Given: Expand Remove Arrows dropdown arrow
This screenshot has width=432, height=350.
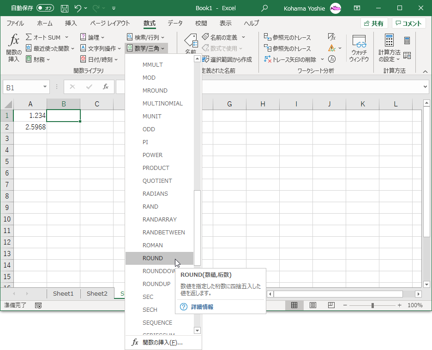Looking at the screenshot, I should click(x=322, y=59).
